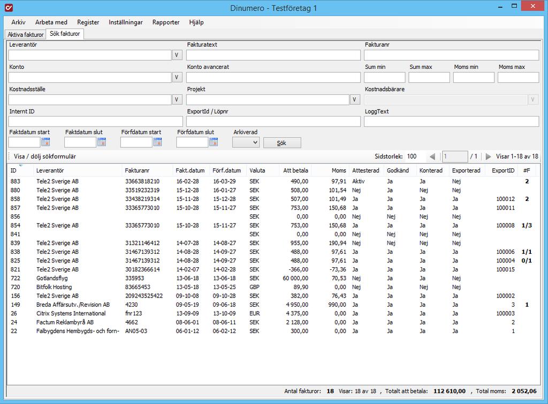This screenshot has width=548, height=404.
Task: Go to the previous results page arrow
Action: click(432, 157)
